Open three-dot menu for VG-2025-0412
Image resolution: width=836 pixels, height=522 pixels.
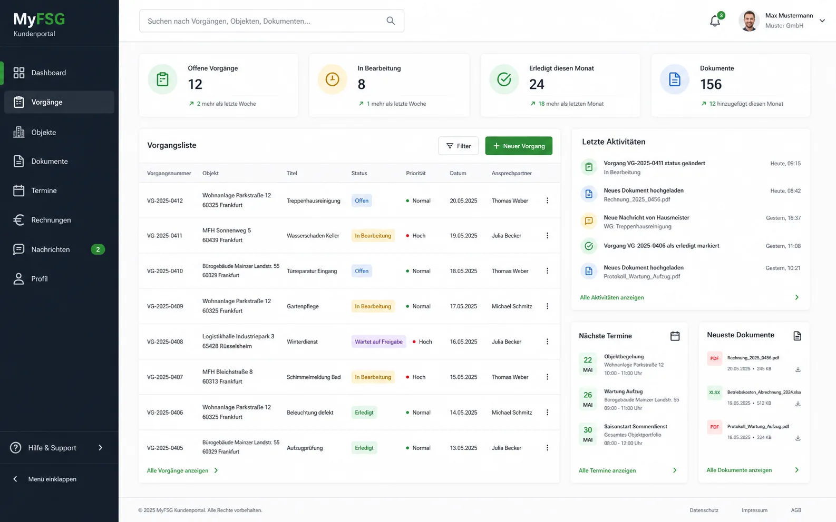[547, 200]
